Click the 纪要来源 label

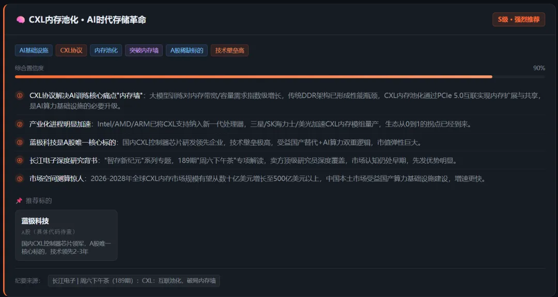click(x=27, y=280)
